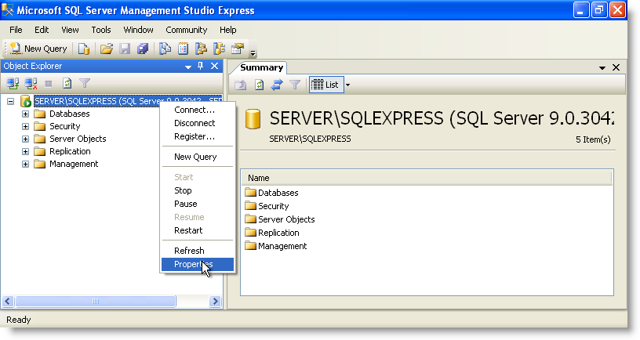Select Server Objects in the Summary list
The height and width of the screenshot is (340, 640).
286,219
